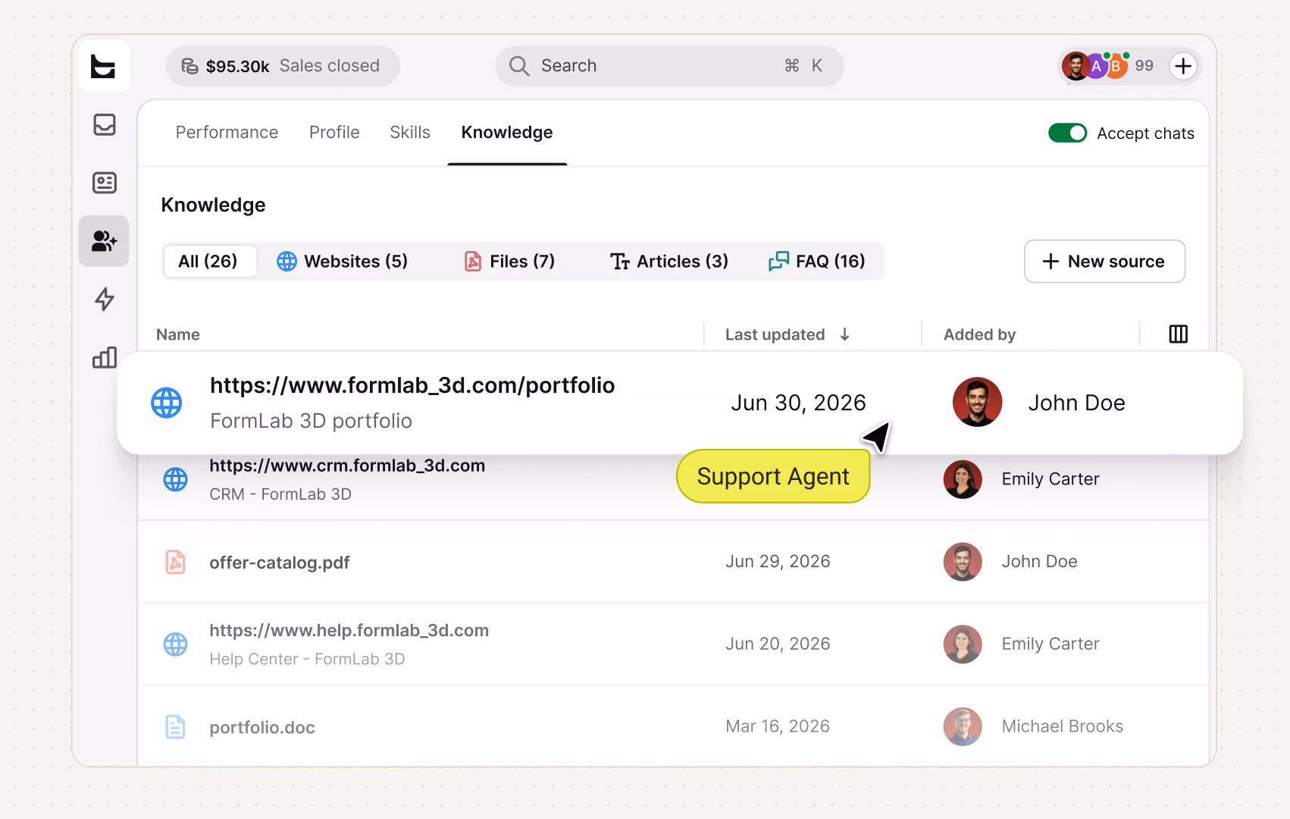
Task: Open the help.formlab_3d.com link
Action: (x=349, y=630)
